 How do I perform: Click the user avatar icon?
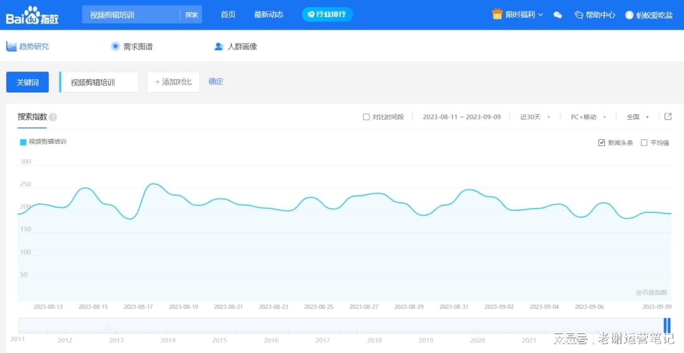pos(629,15)
